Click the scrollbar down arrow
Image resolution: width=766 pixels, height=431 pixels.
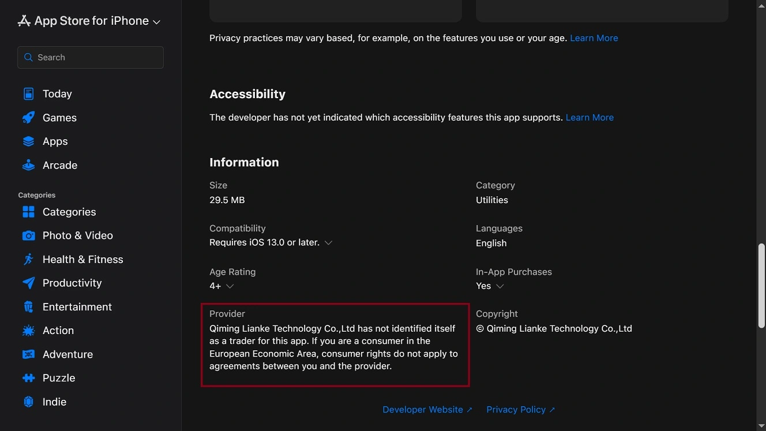click(761, 426)
